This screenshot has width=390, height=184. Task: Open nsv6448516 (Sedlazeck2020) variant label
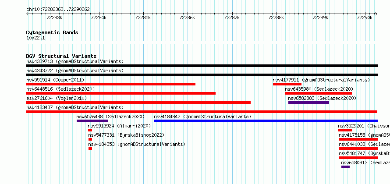click(60, 89)
